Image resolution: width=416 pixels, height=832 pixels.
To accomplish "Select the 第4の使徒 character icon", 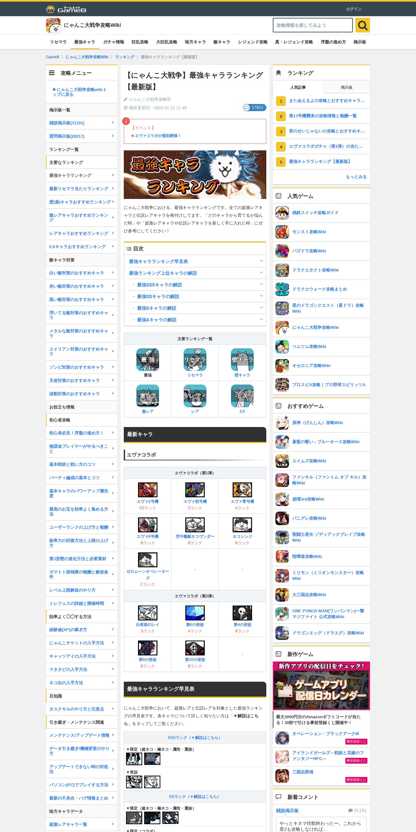I will pyautogui.click(x=242, y=613).
